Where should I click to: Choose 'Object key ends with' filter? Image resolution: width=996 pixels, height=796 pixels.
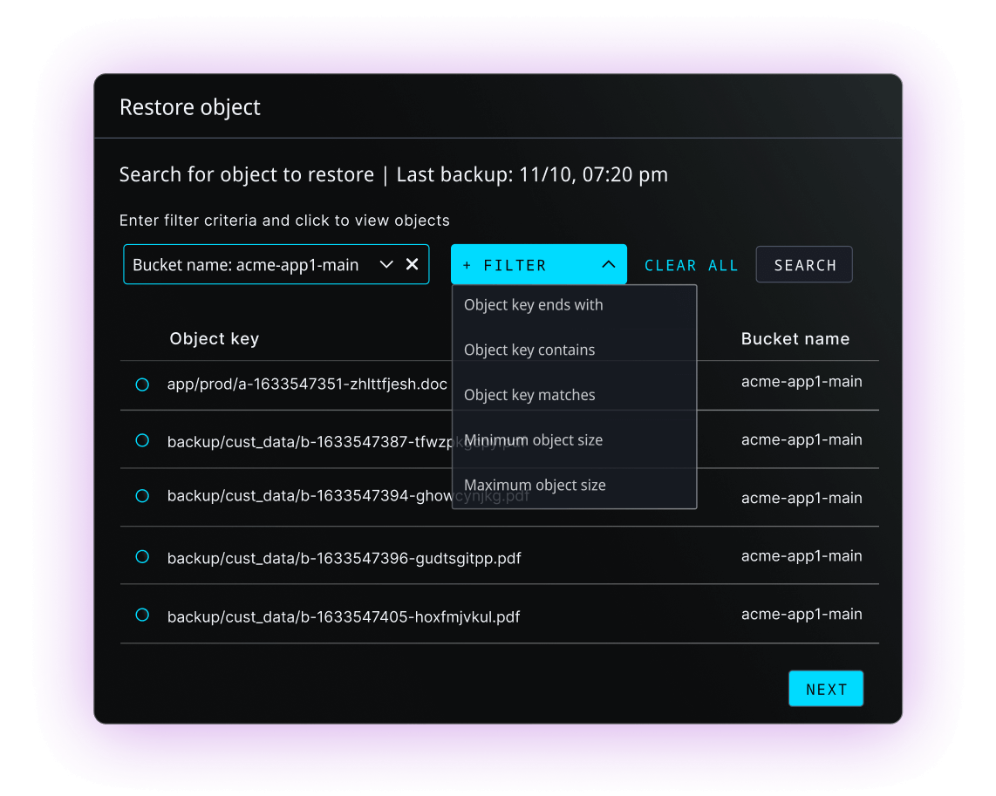(534, 305)
